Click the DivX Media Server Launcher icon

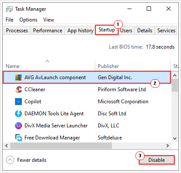18,126
